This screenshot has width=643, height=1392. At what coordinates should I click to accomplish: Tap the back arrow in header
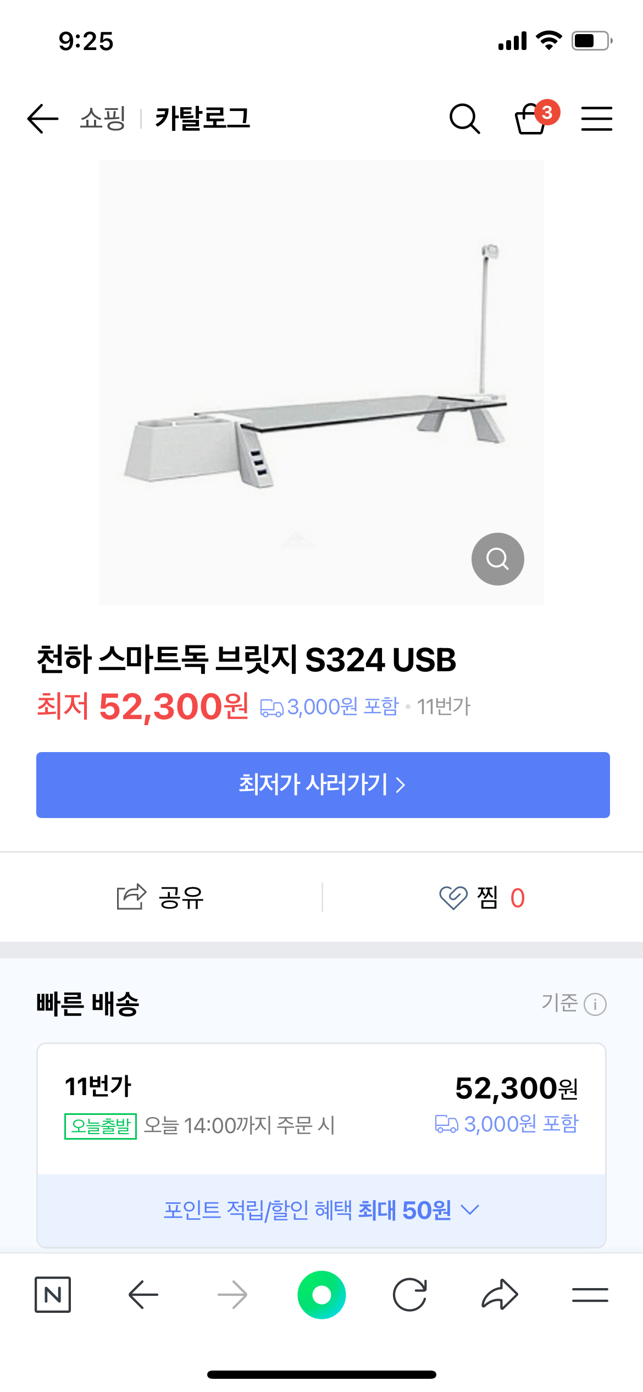pyautogui.click(x=43, y=118)
